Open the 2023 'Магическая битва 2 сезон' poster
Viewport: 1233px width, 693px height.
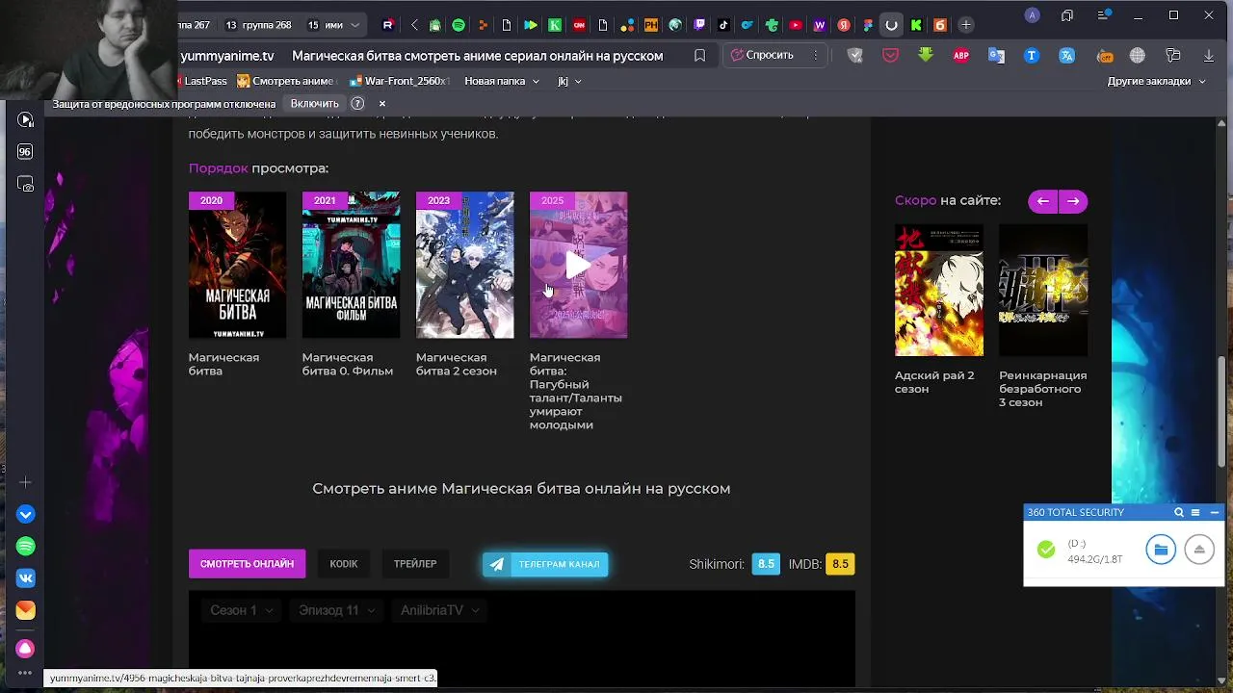tap(464, 265)
